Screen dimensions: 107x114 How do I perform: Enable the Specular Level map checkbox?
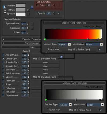pyautogui.click(x=3, y=66)
